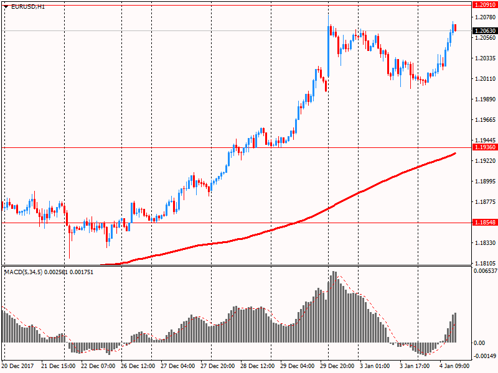Select the 1.20560 price scale value
The width and height of the screenshot is (498, 373).
click(x=486, y=38)
